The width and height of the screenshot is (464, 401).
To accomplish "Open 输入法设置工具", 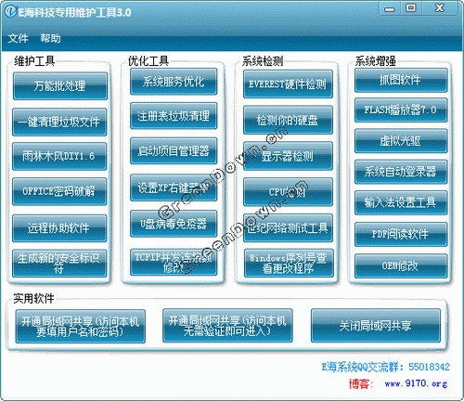I will pos(401,203).
